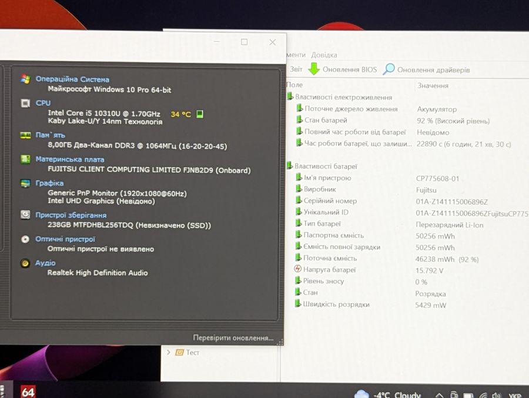Click the motherboard icon beside Материнська плата
This screenshot has height=398, width=529.
tap(25, 159)
